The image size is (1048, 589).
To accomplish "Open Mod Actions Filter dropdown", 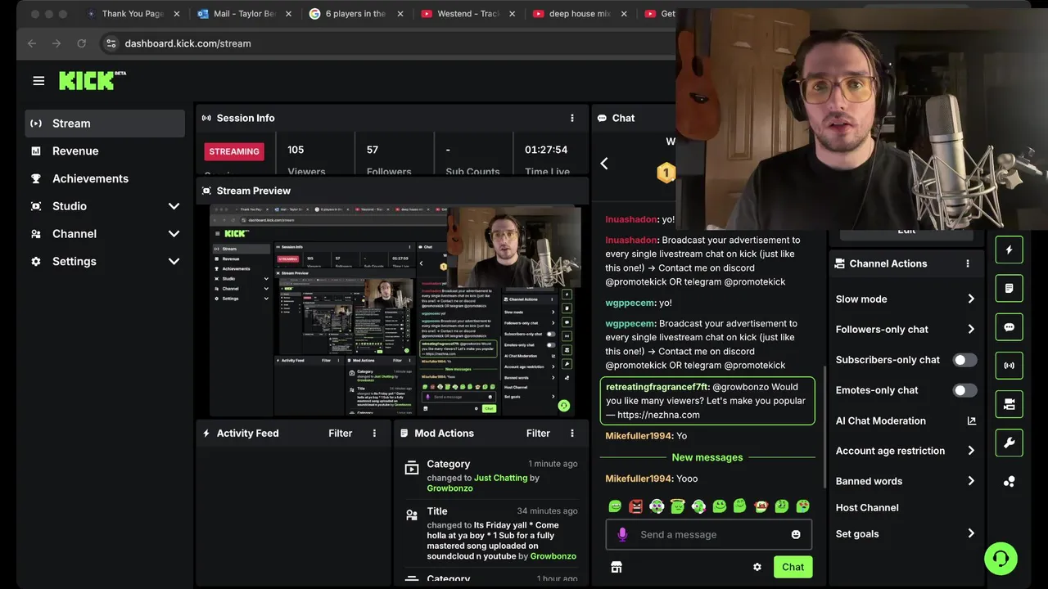I will [x=538, y=434].
